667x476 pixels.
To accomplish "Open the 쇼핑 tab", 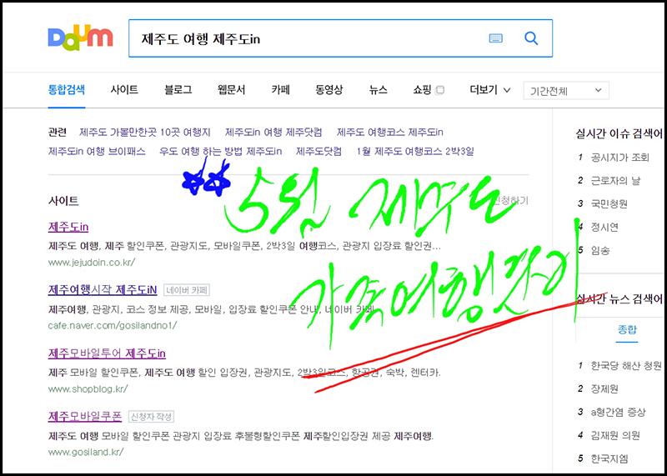I will [x=422, y=90].
